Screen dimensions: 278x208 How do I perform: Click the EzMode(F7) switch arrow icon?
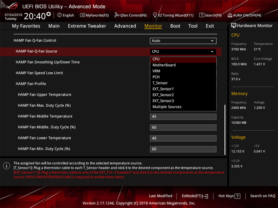[x=205, y=196]
